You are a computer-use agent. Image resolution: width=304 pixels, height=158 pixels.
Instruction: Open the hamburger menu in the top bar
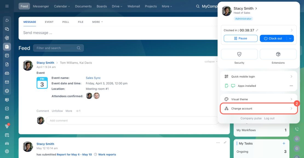[x=7, y=6]
